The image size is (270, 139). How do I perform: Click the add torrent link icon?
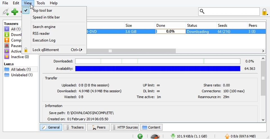(x=6, y=12)
